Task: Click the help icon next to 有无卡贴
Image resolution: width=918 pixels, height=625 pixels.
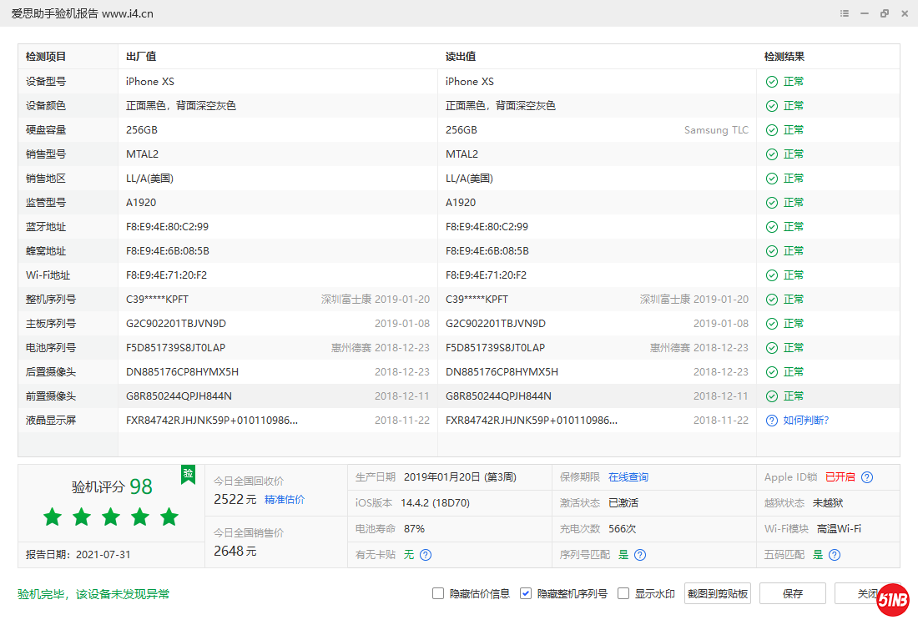Action: [x=426, y=554]
